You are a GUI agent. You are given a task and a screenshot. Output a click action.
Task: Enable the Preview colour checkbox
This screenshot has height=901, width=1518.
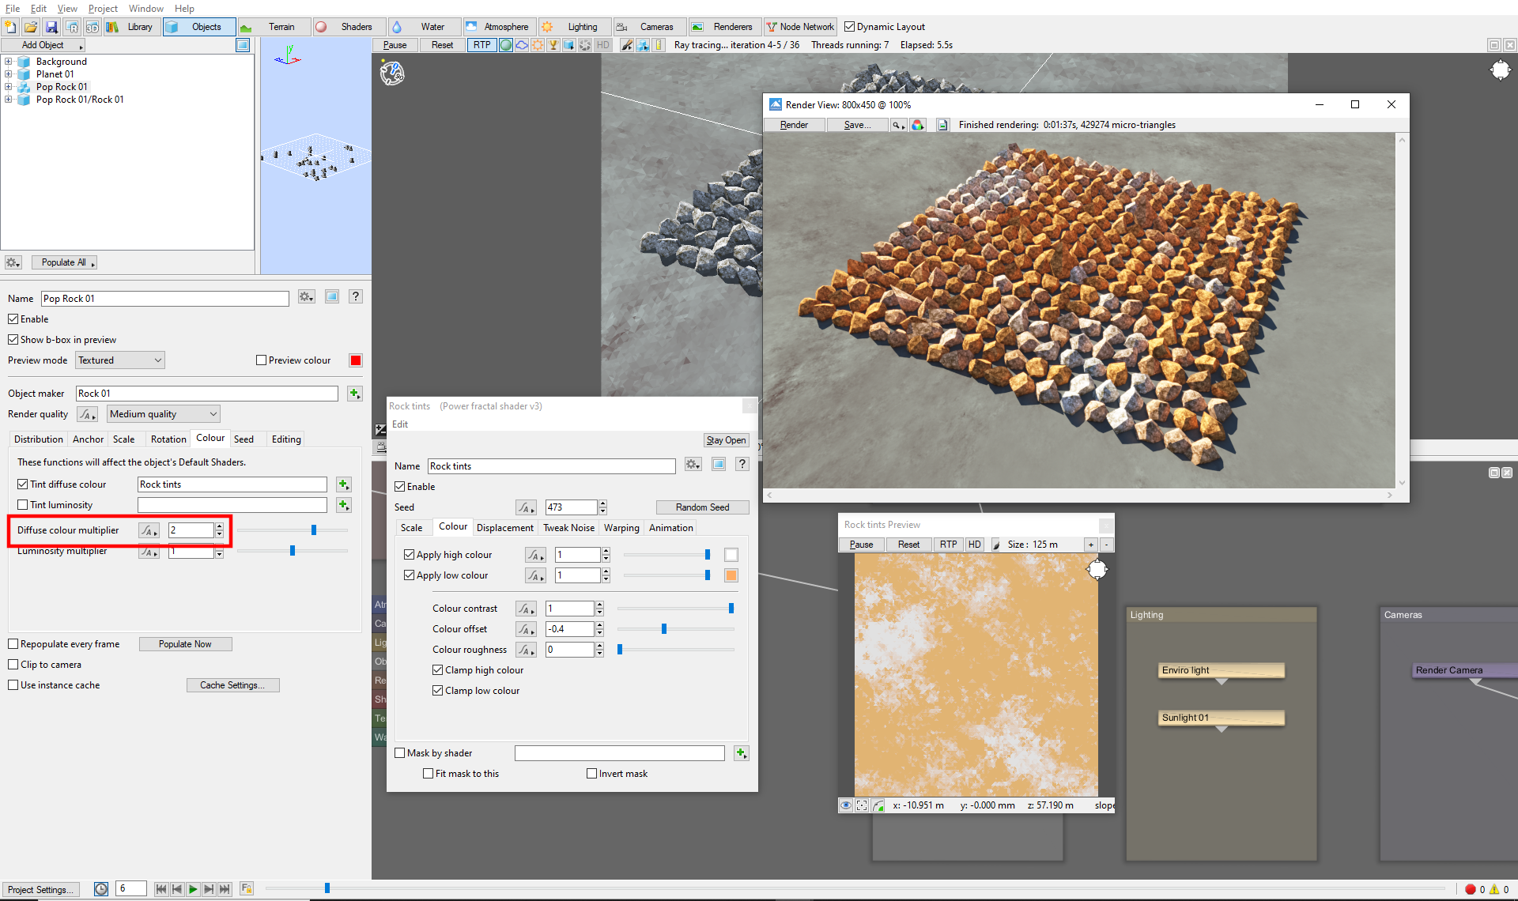[262, 360]
